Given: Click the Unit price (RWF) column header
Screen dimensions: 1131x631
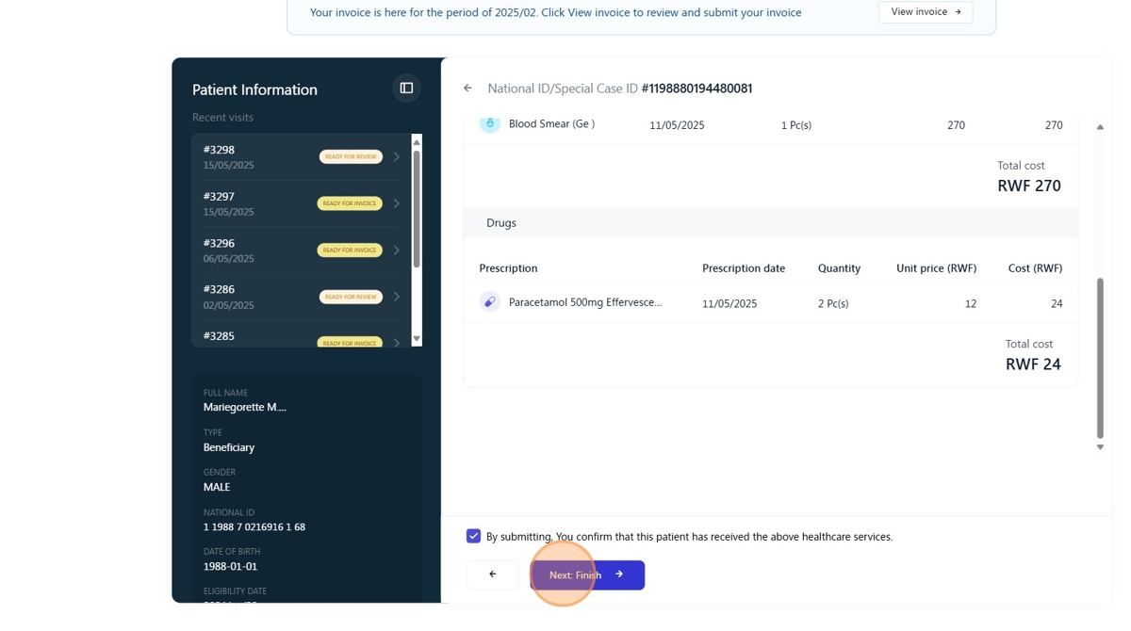Looking at the screenshot, I should point(936,268).
